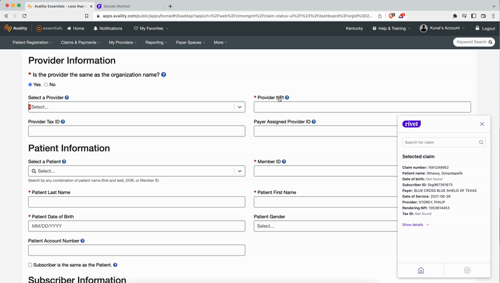Click the browser reload icon
500x283 pixels.
tap(24, 16)
